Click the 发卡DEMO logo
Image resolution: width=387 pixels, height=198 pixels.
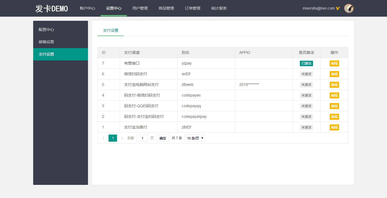click(52, 8)
